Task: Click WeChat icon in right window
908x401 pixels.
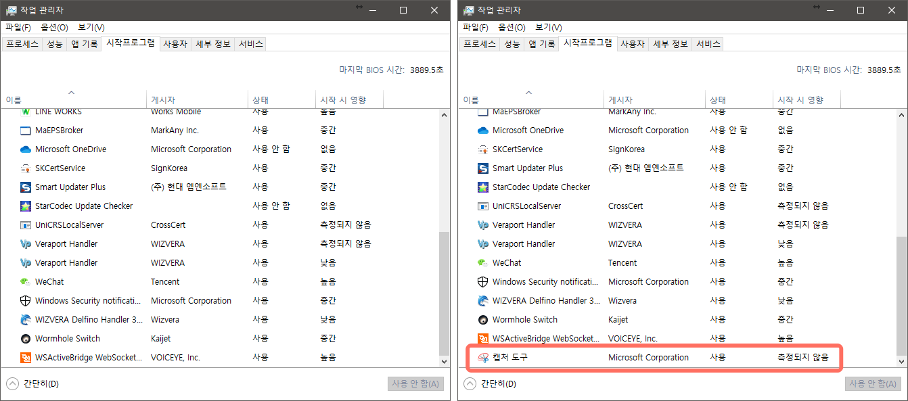Action: click(x=483, y=263)
